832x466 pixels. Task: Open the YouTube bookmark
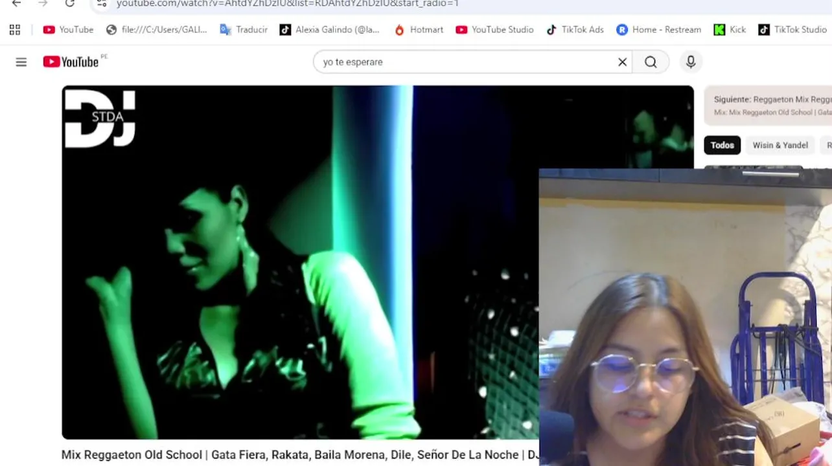click(x=68, y=30)
